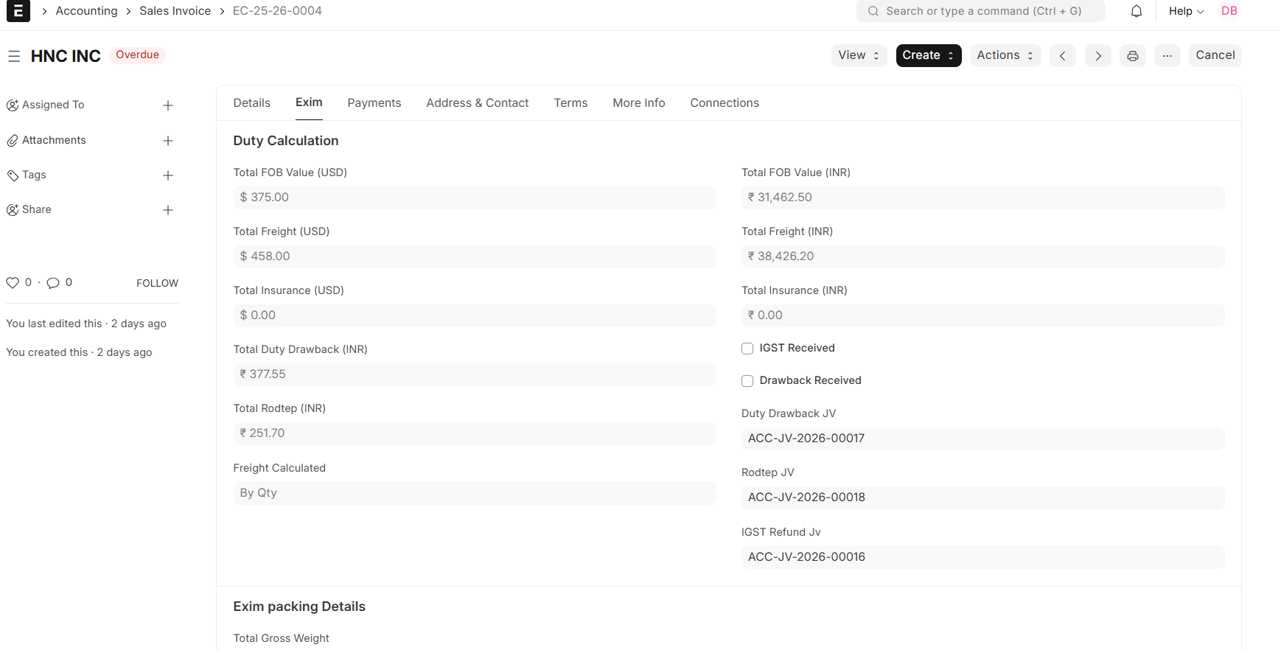1281x650 pixels.
Task: Check the Drawback Received box
Action: click(x=747, y=381)
